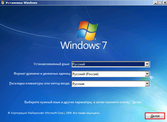Click the Далее button
Viewport: 167px width, 122px height.
(155, 116)
